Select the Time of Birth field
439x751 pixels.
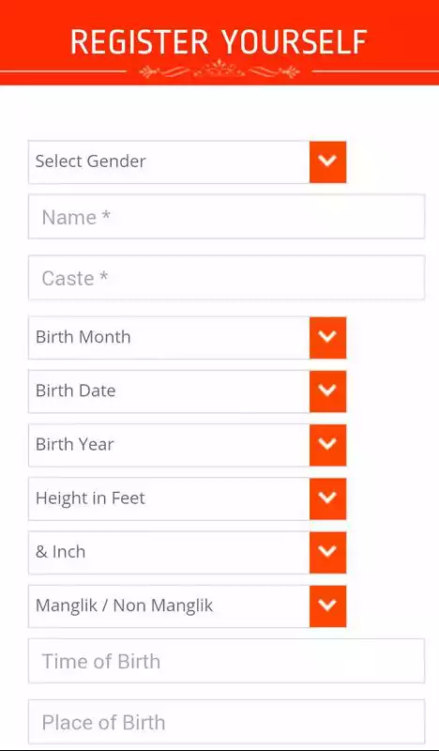pyautogui.click(x=226, y=661)
